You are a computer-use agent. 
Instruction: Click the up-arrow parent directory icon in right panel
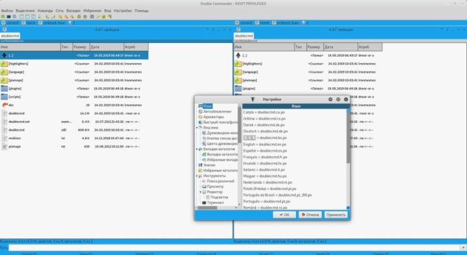point(238,55)
